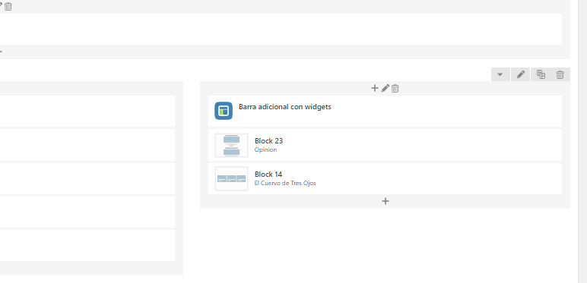Viewport: 587px width, 283px height.
Task: Select the Block 14 title
Action: (x=268, y=175)
